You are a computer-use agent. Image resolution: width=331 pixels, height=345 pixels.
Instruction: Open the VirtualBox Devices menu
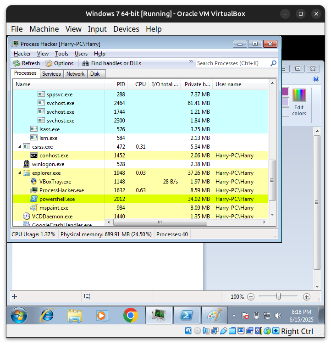tap(126, 29)
